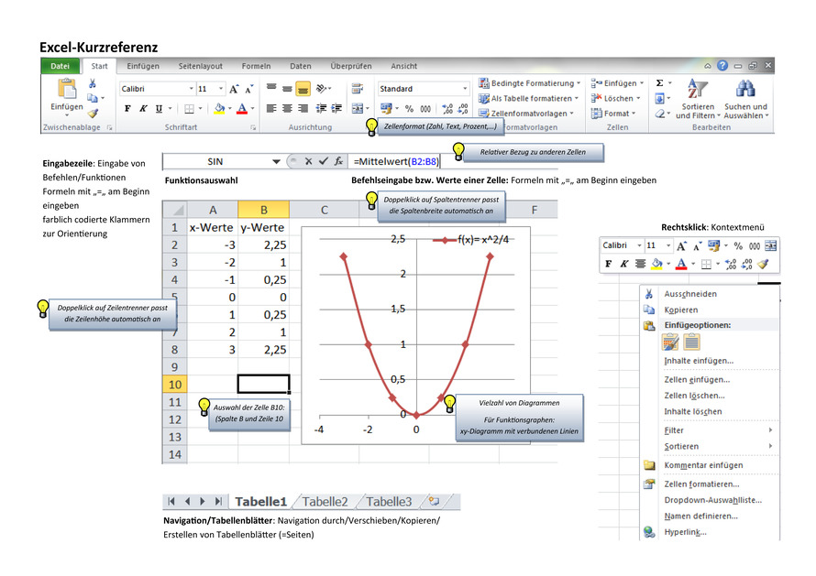This screenshot has width=816, height=576.
Task: Click the percent icon in the right-click mini toolbar
Action: (x=738, y=246)
